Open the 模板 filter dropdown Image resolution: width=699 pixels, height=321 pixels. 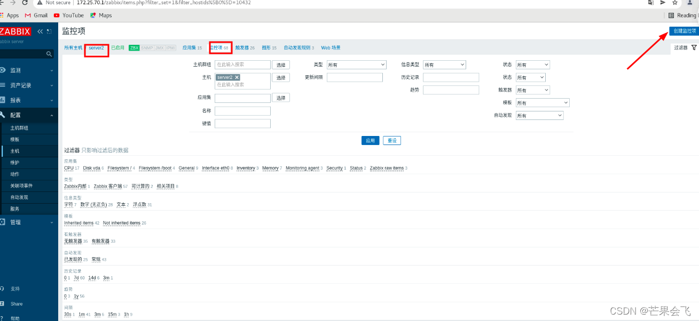(x=543, y=103)
